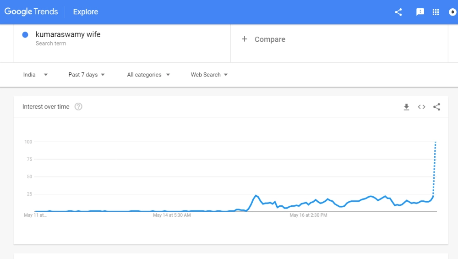Download the Interest over time data

click(406, 107)
